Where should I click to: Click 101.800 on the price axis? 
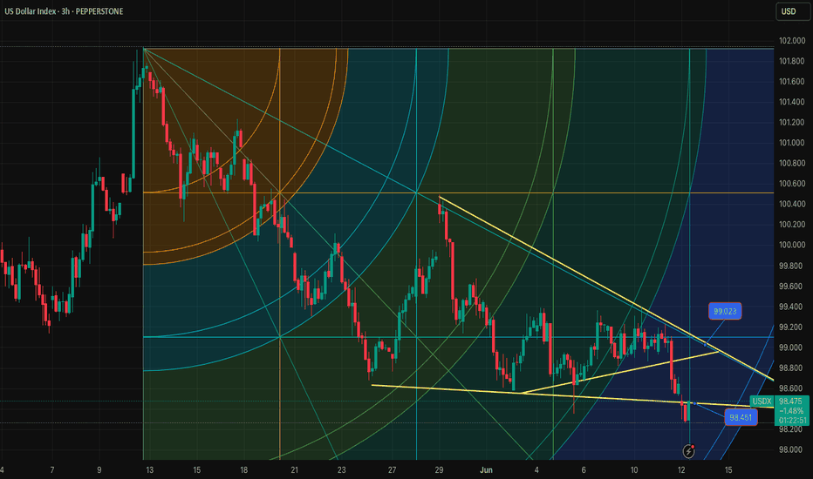coord(792,61)
